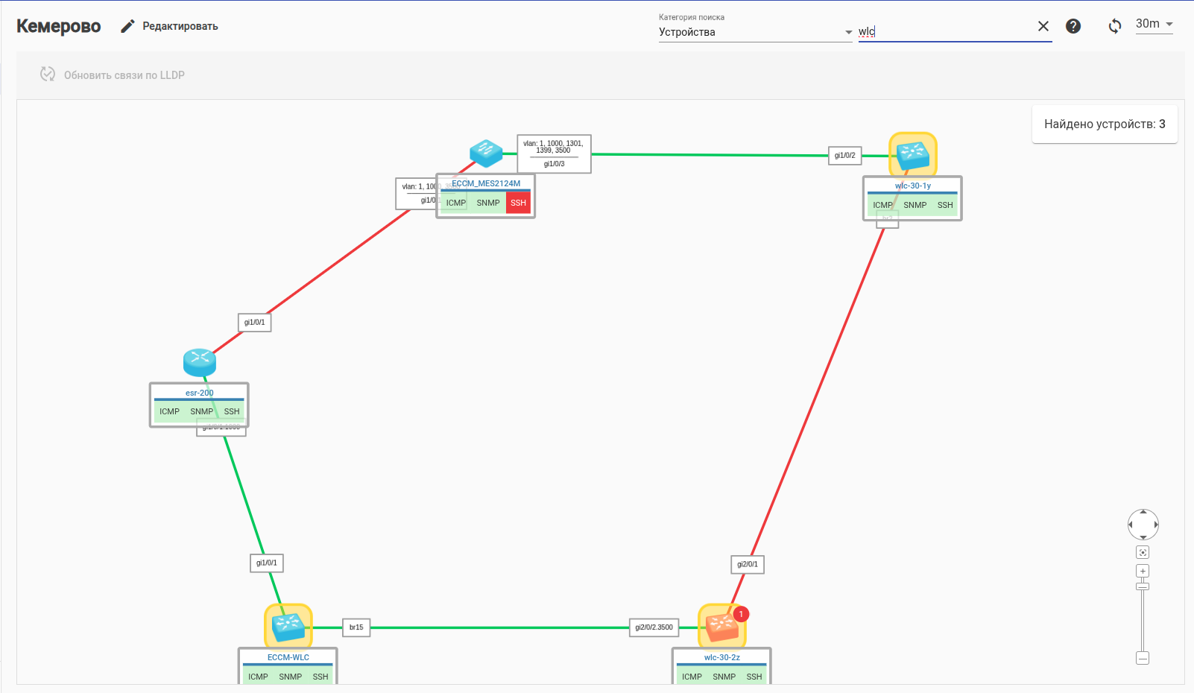Click the red SSH status of ECCM_MES2124M

tap(518, 203)
